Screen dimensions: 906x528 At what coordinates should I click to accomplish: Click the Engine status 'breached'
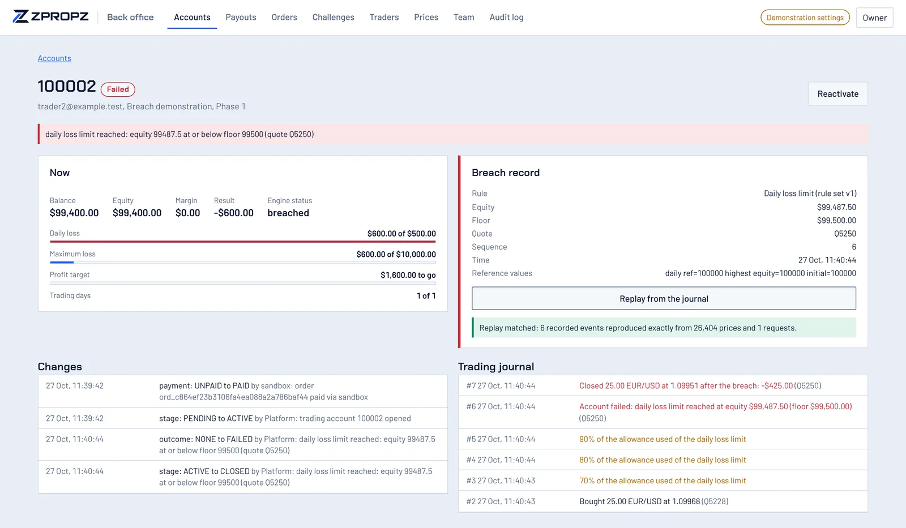coord(288,213)
